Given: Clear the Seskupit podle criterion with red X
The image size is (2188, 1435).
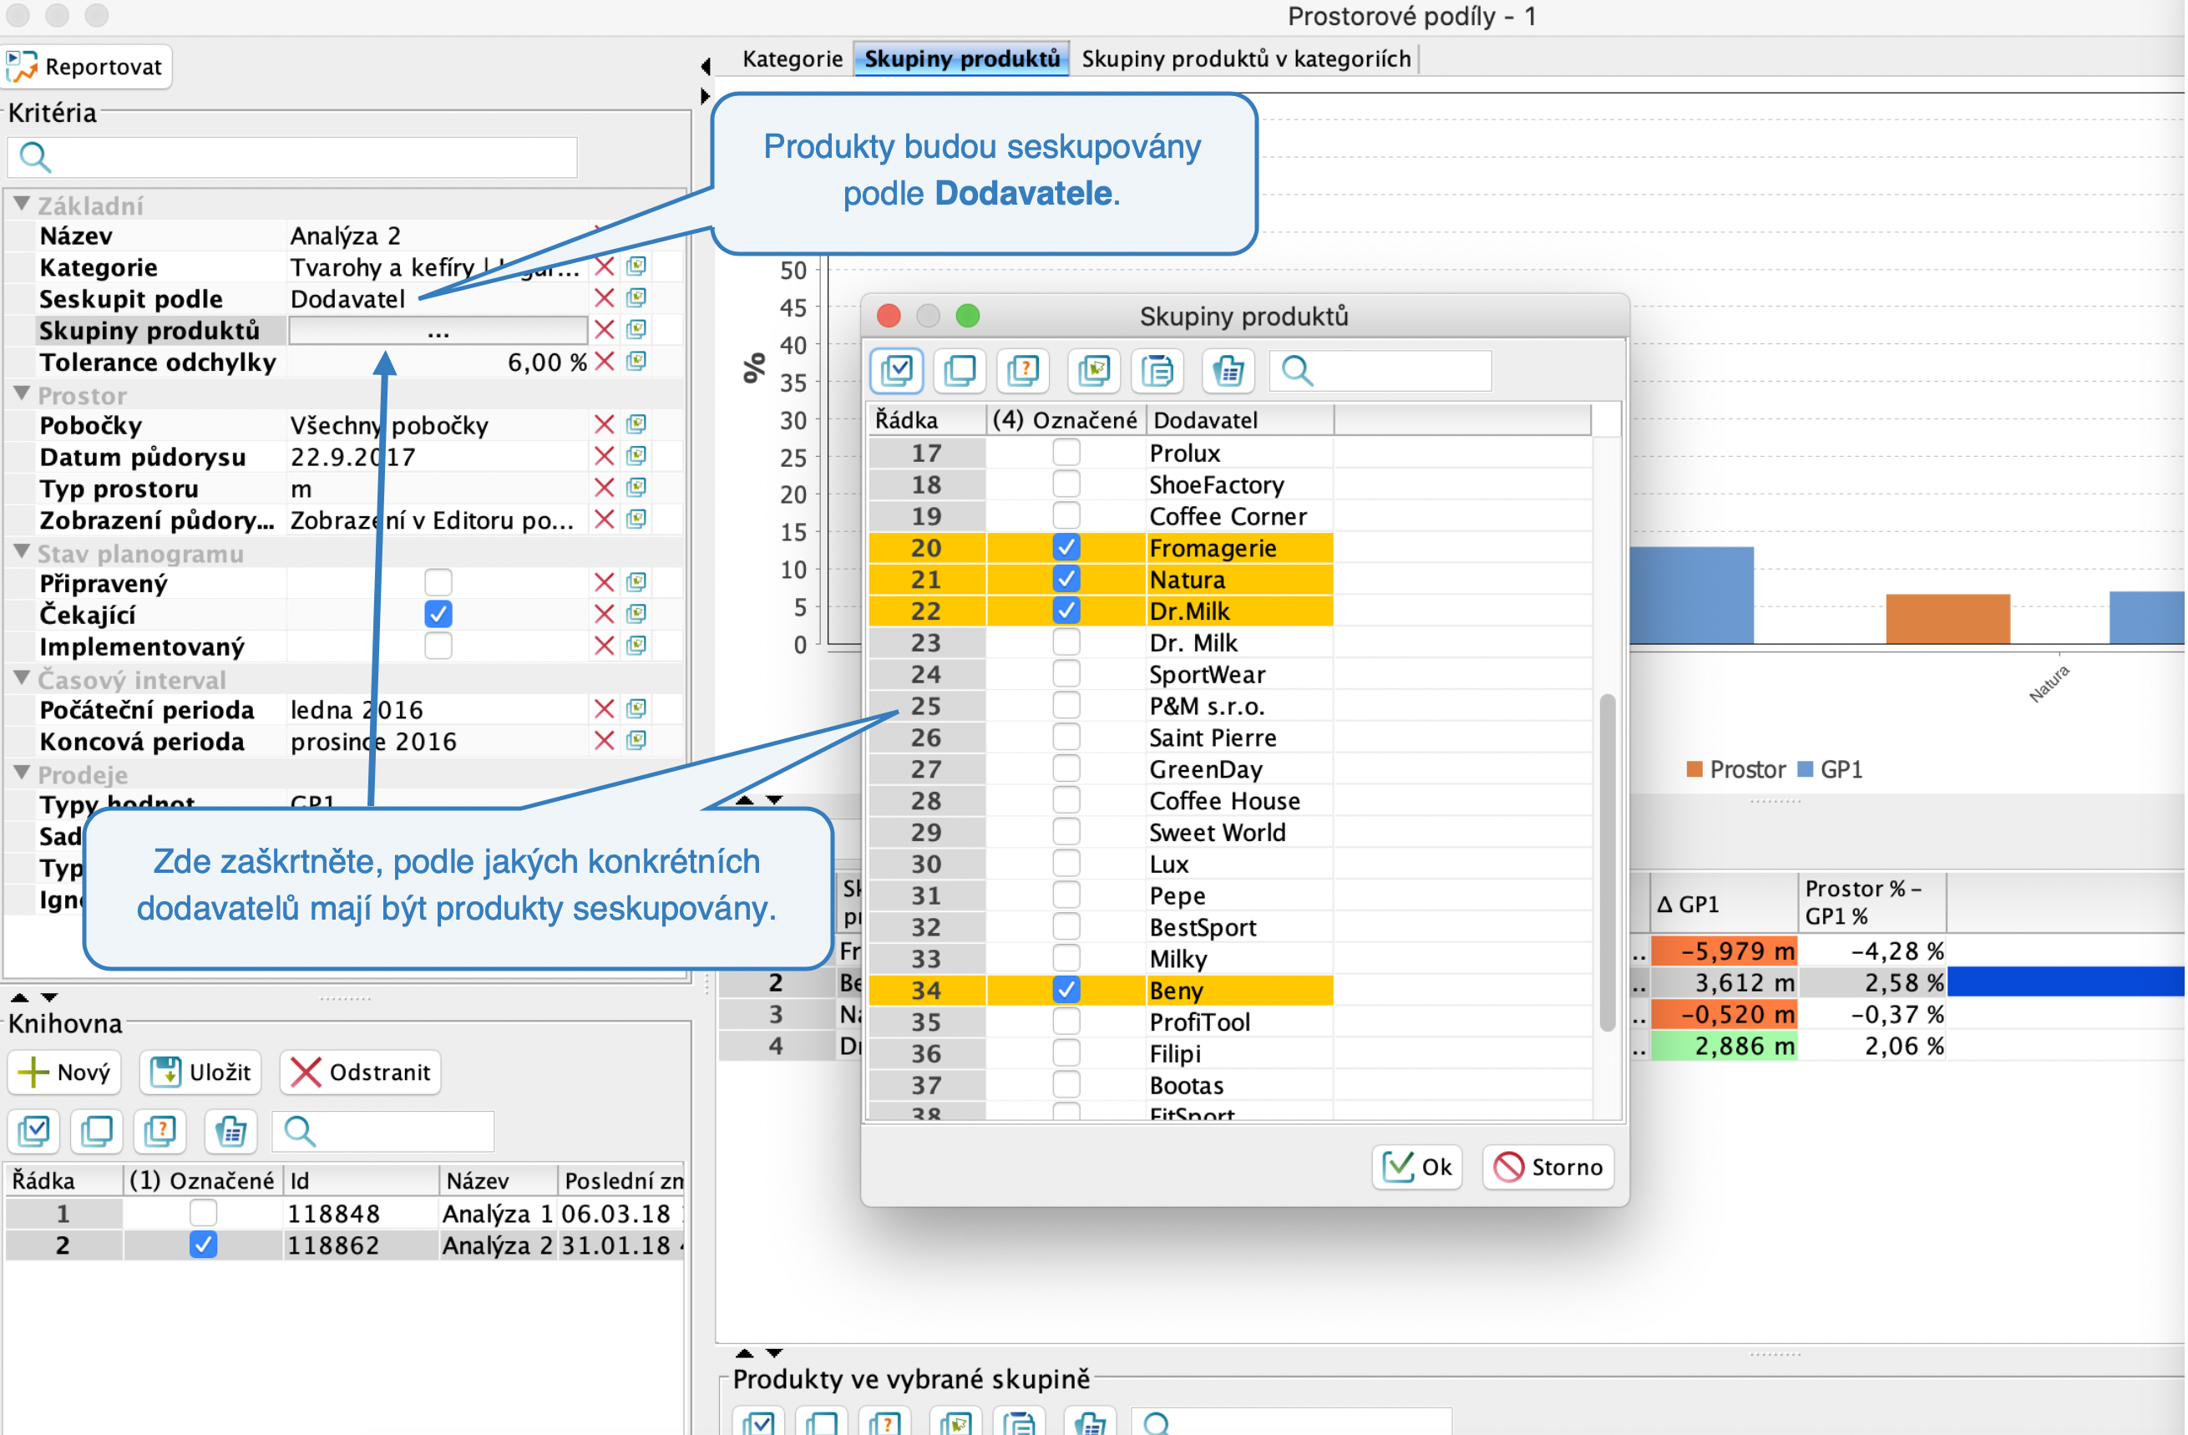Looking at the screenshot, I should coord(604,298).
